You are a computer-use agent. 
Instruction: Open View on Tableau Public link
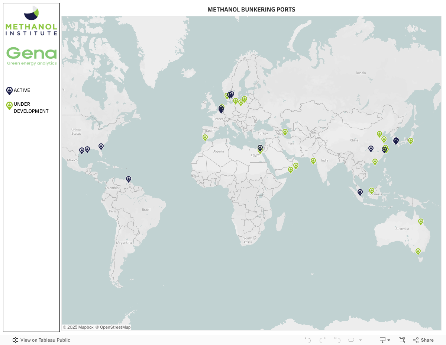(x=41, y=340)
